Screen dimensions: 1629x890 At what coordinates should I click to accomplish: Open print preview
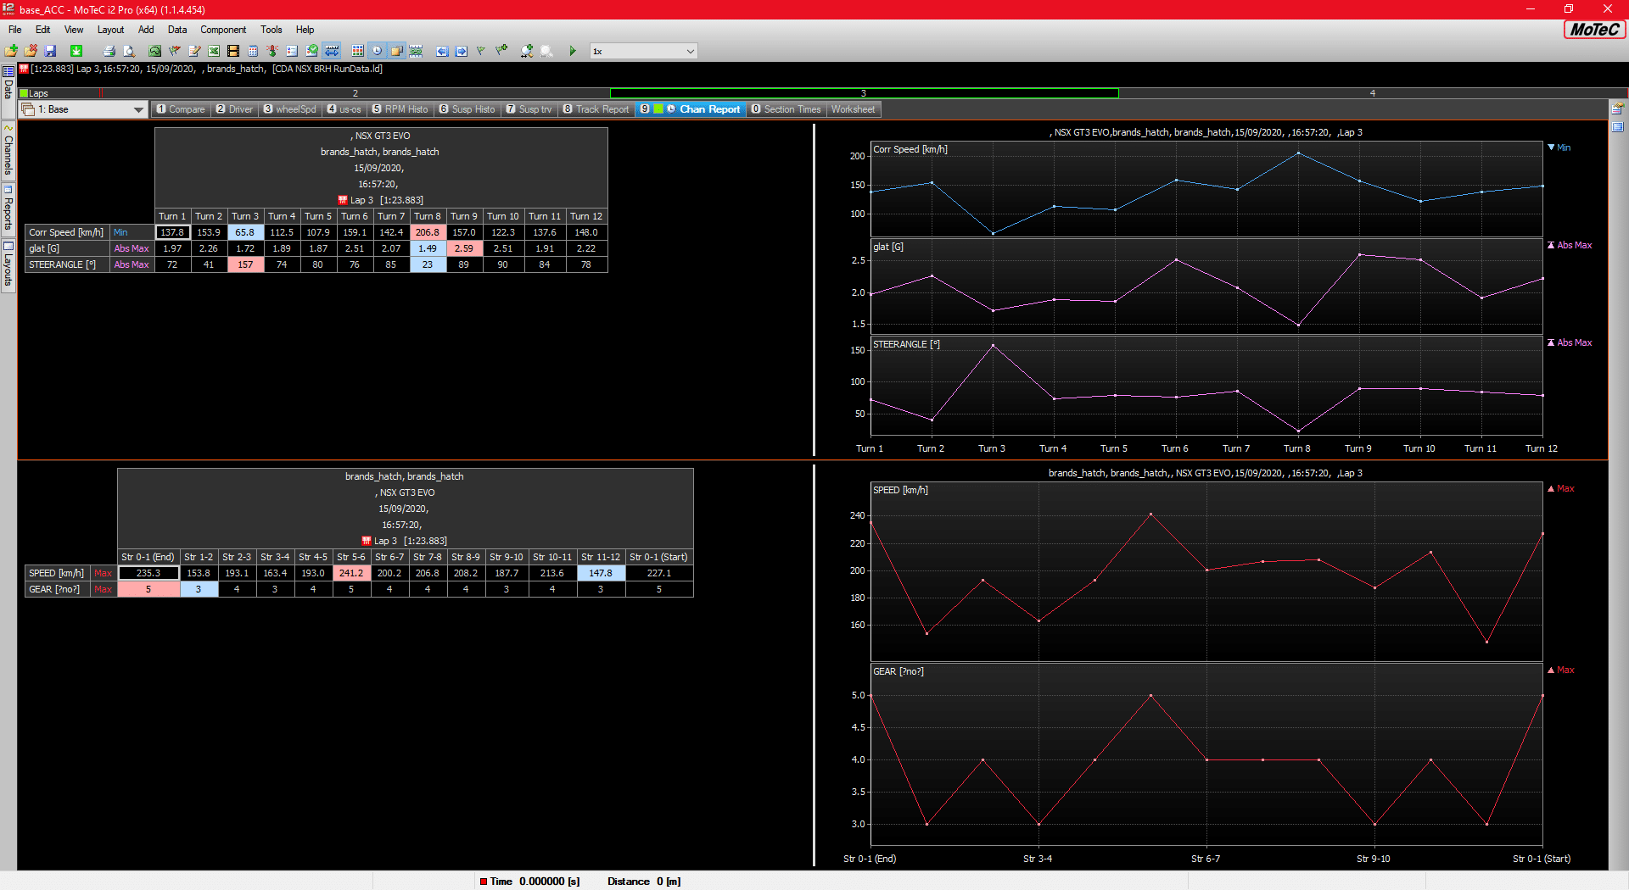coord(130,51)
